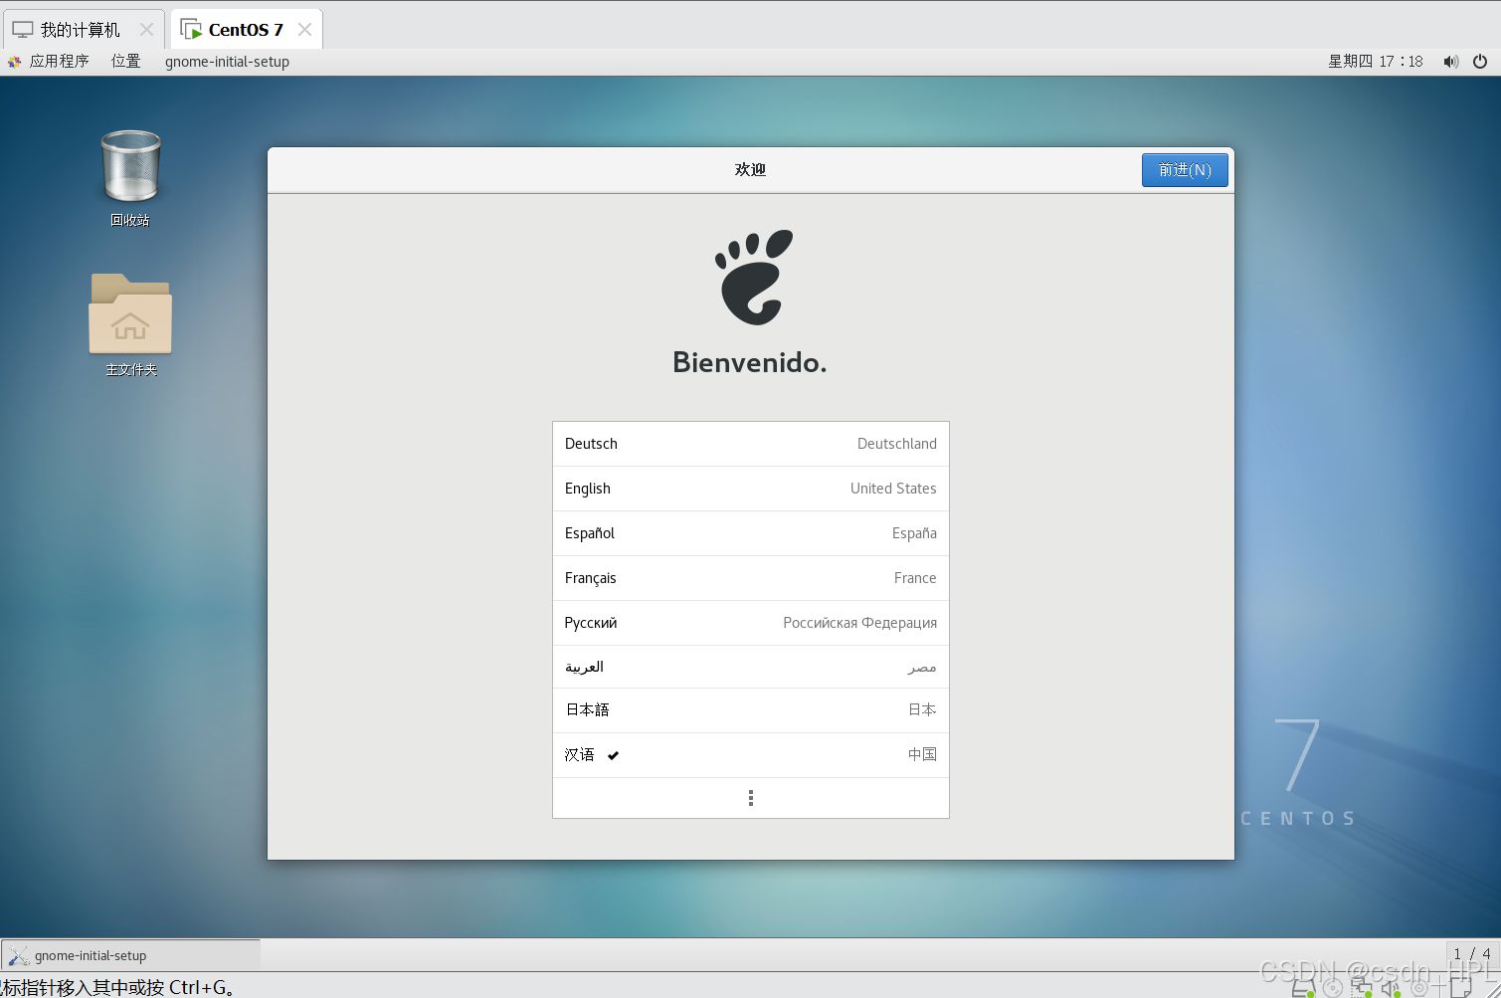Select the 主文件夹 home folder icon

(x=130, y=324)
